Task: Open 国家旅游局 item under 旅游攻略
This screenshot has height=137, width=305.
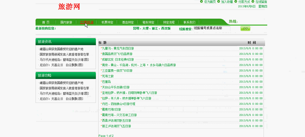Action: [x=64, y=88]
